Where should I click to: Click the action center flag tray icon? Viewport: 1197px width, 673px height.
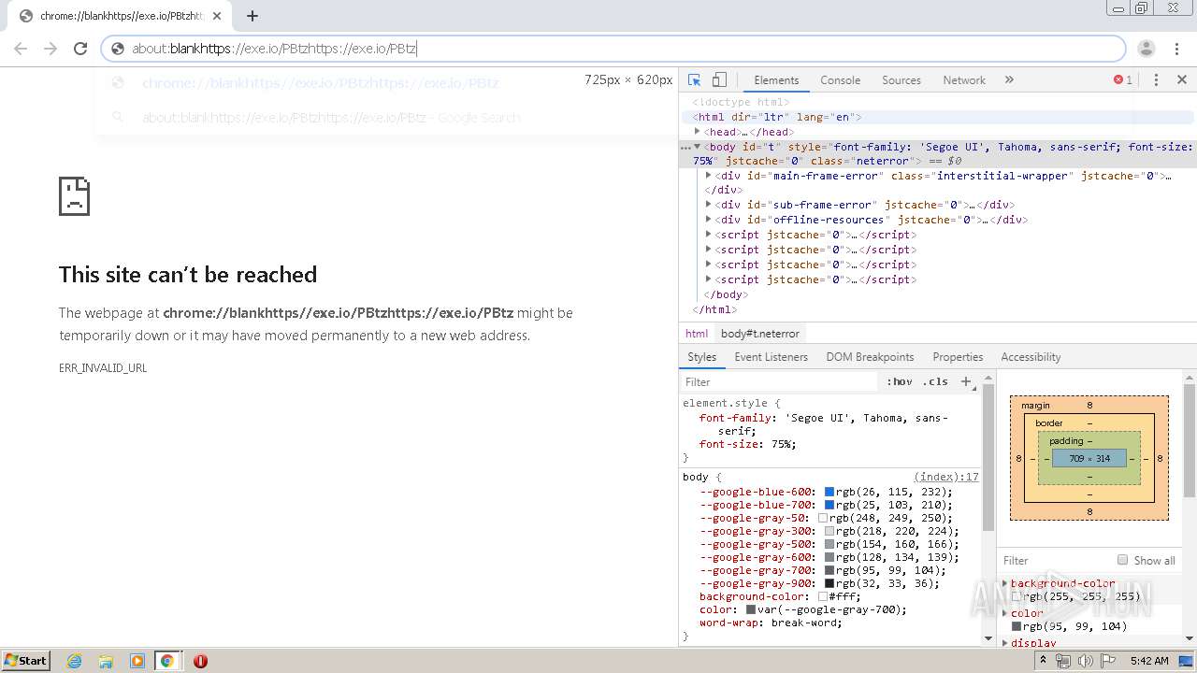coord(1107,661)
